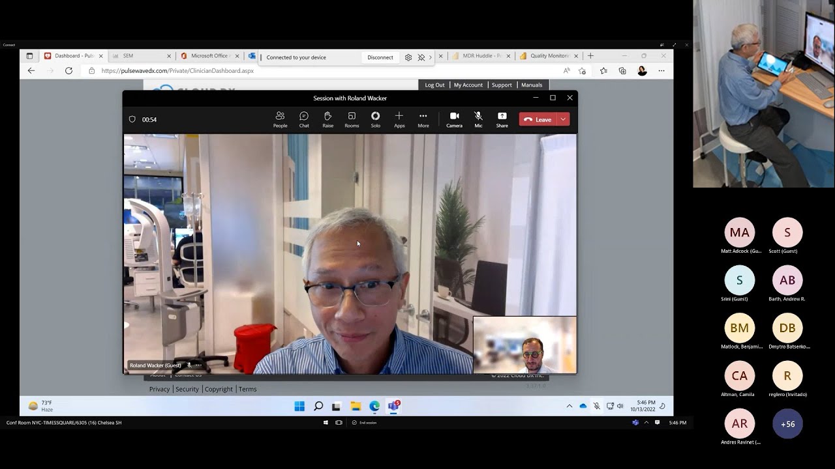
Task: Switch to the MDR Huddle browser tab
Action: [481, 56]
